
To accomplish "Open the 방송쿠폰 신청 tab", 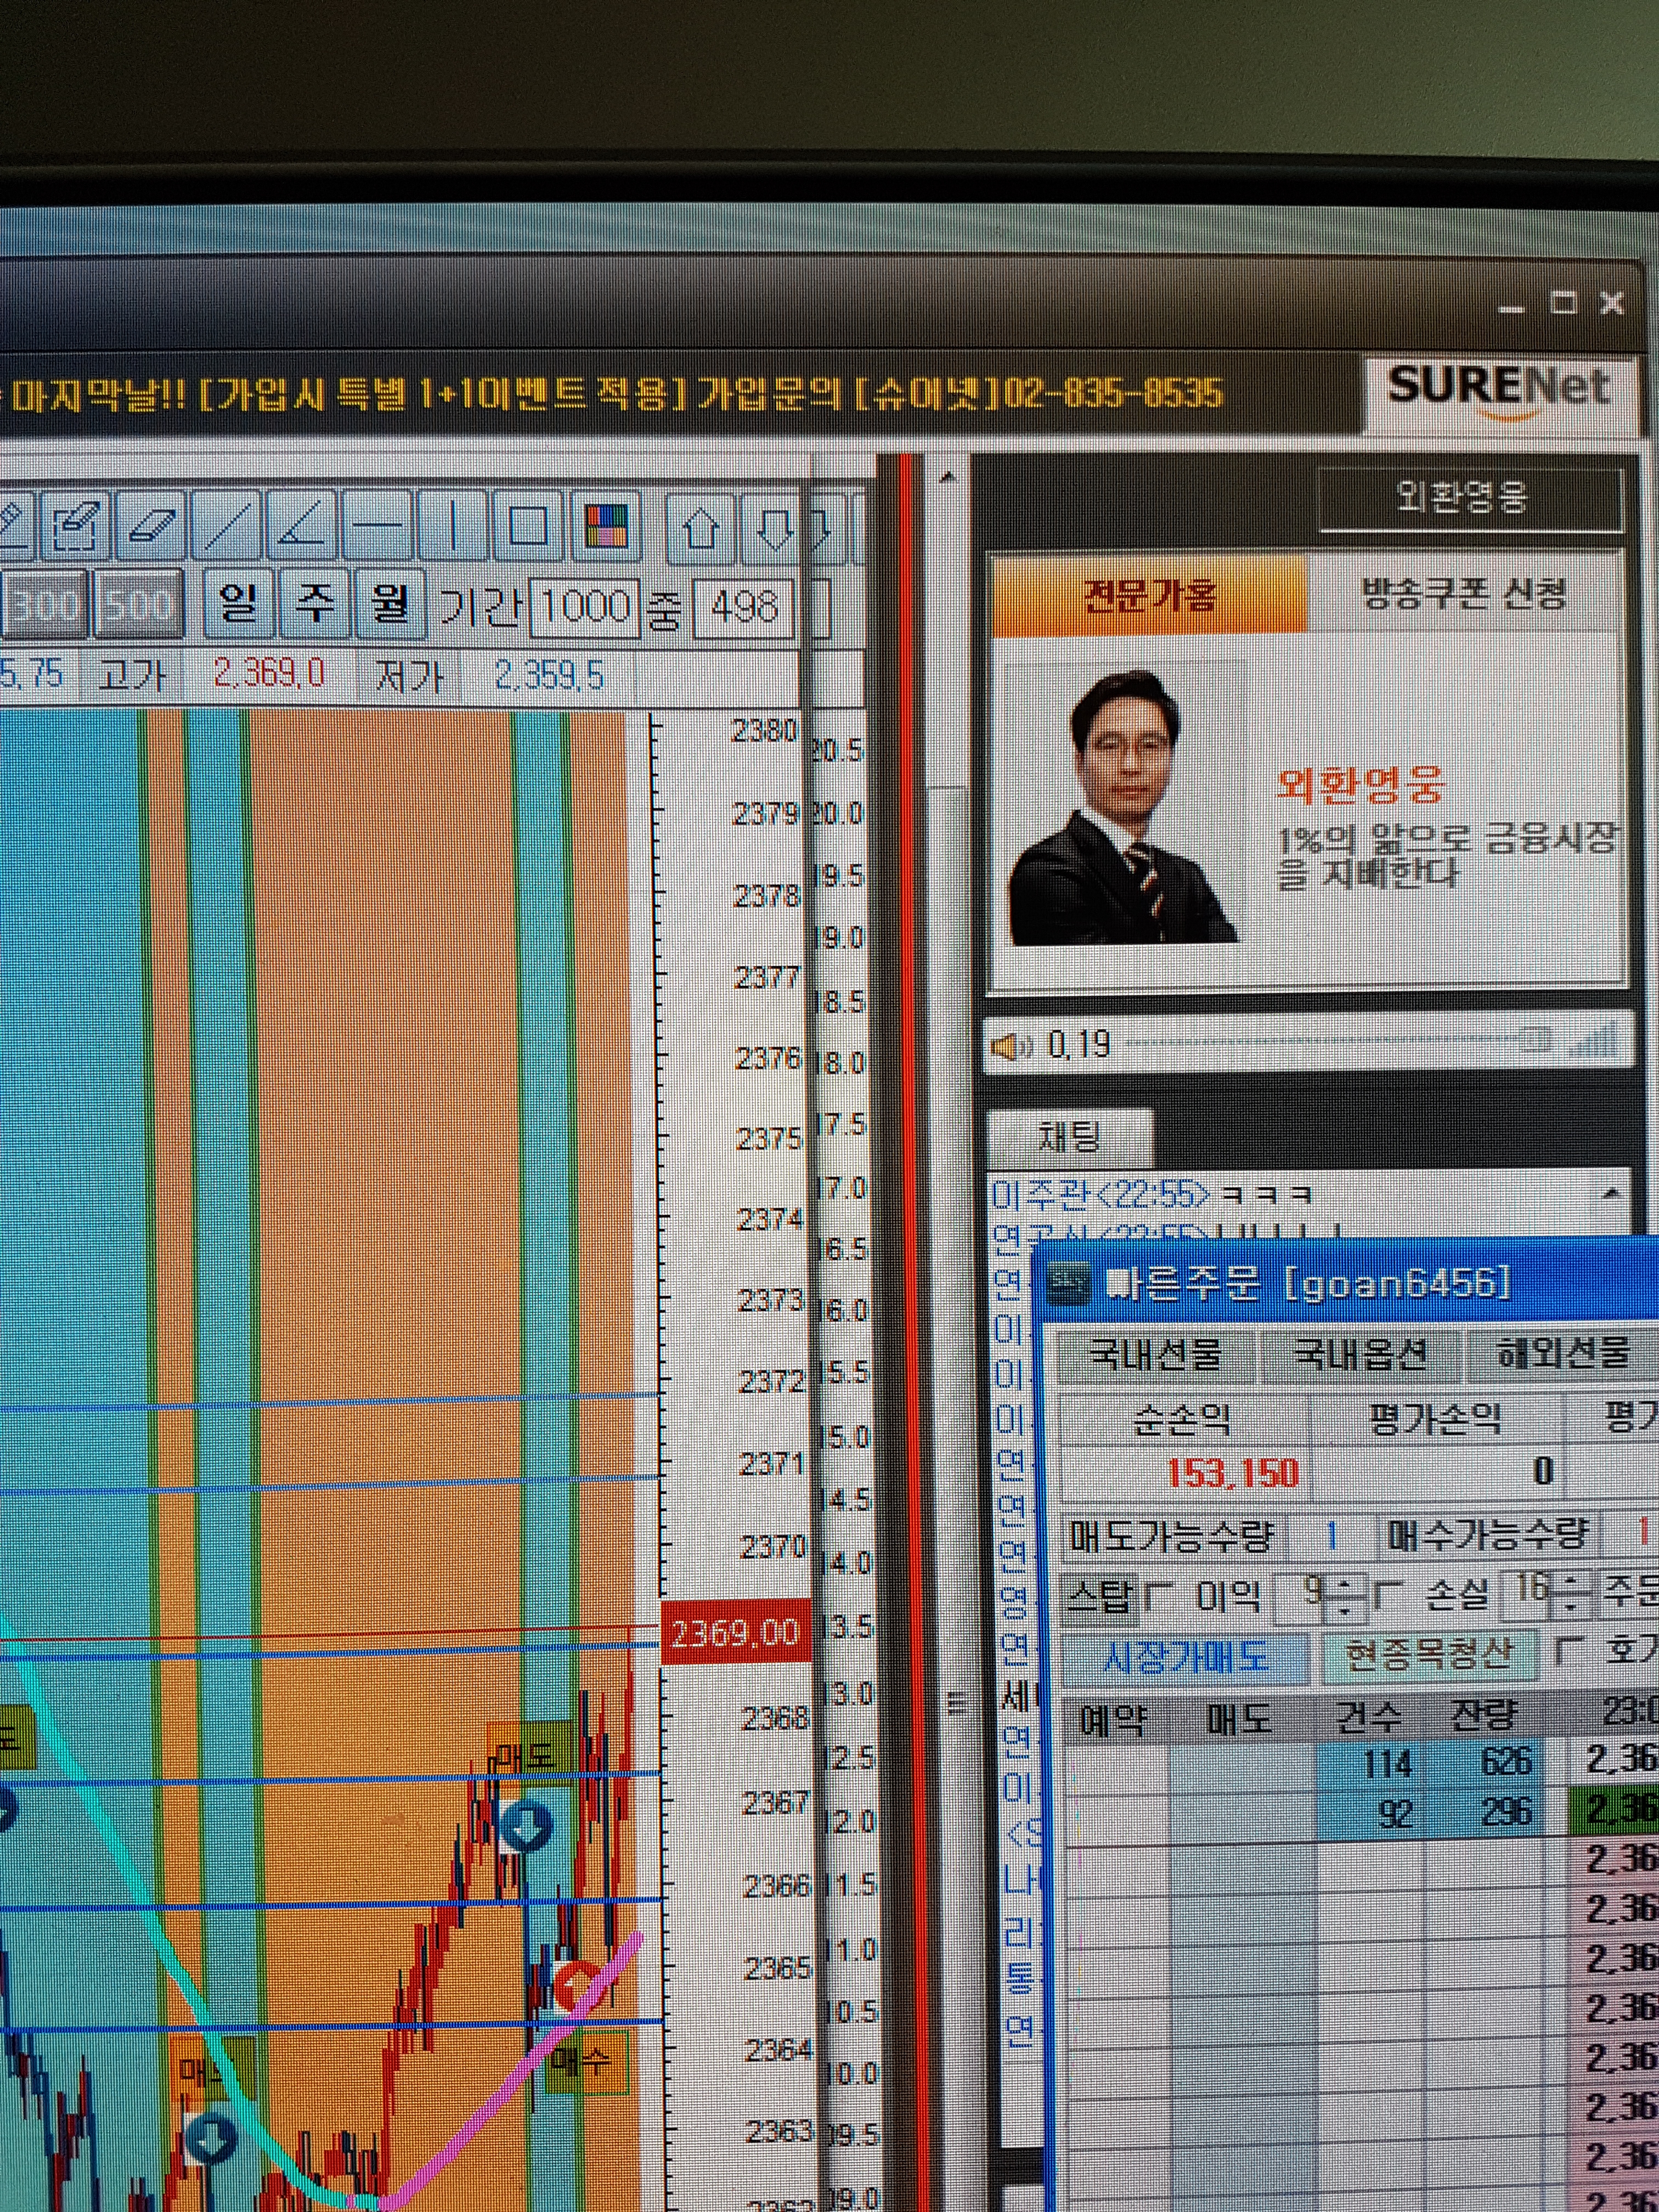I will pos(1463,594).
